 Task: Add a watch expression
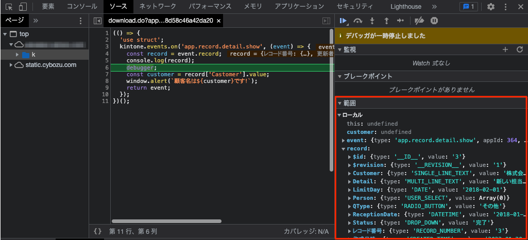(505, 50)
